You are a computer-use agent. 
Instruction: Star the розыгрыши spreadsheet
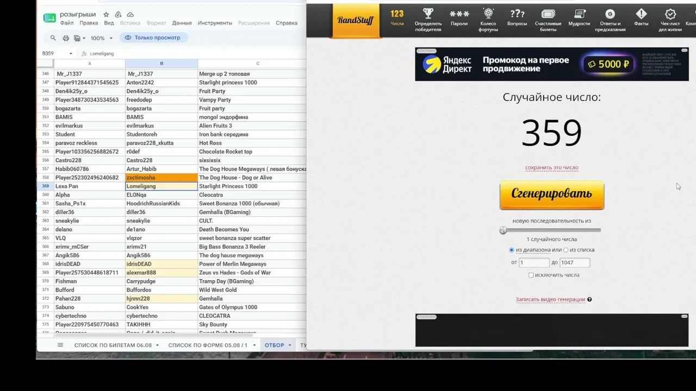pyautogui.click(x=106, y=15)
